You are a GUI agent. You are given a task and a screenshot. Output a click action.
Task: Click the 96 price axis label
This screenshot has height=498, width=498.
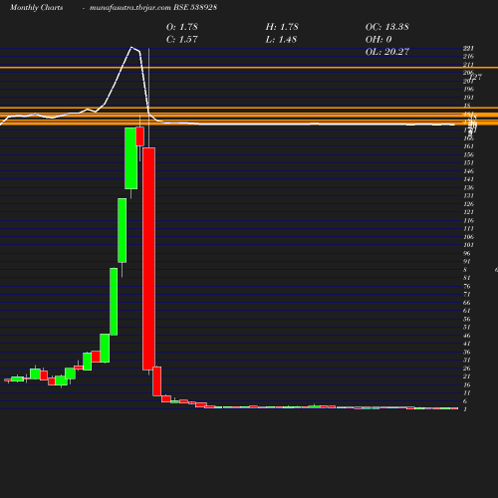pos(467,253)
